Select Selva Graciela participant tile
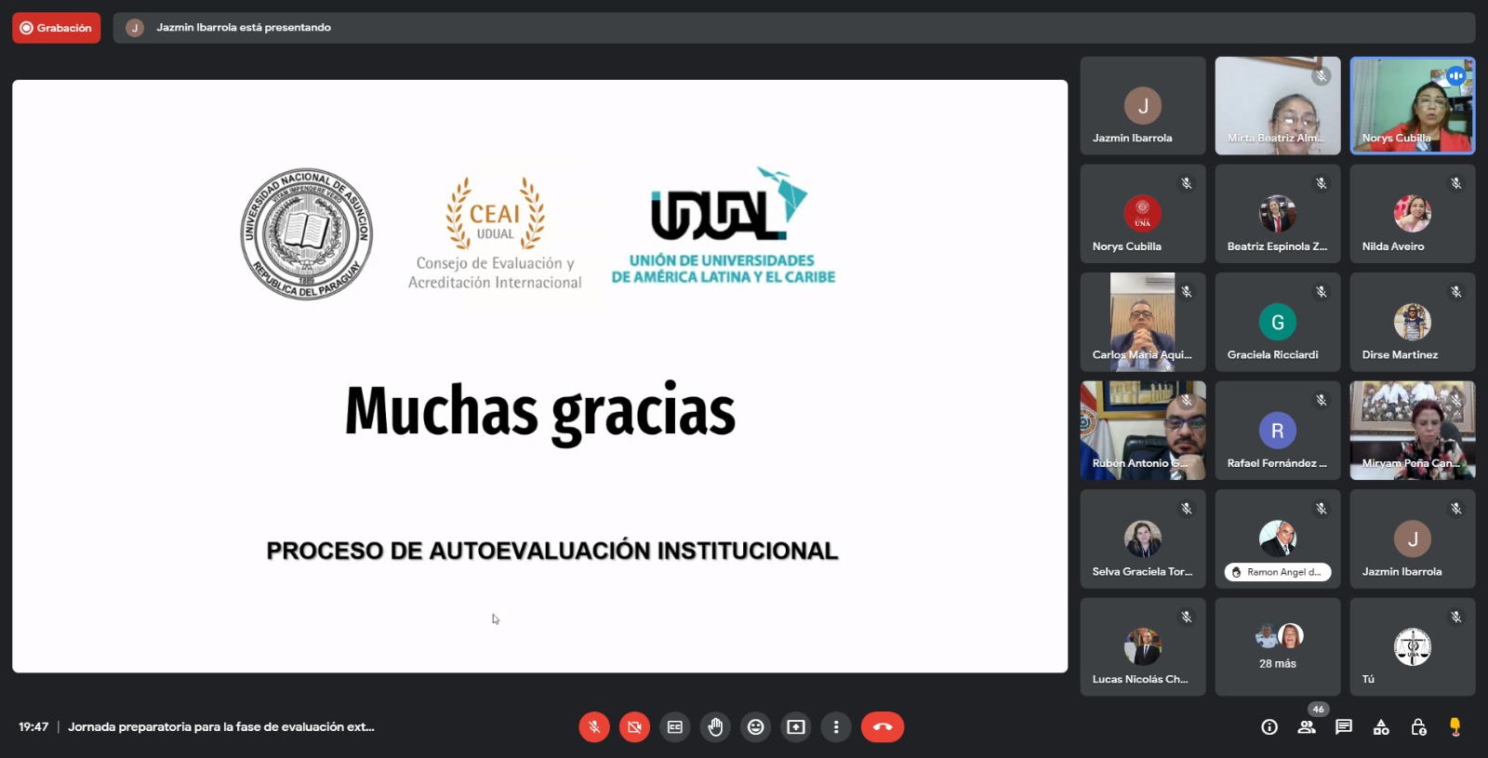This screenshot has height=758, width=1488. (1143, 539)
